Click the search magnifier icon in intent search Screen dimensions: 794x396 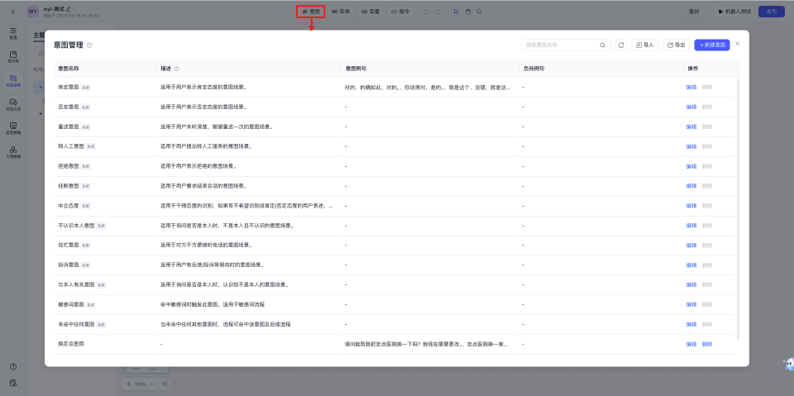[602, 45]
